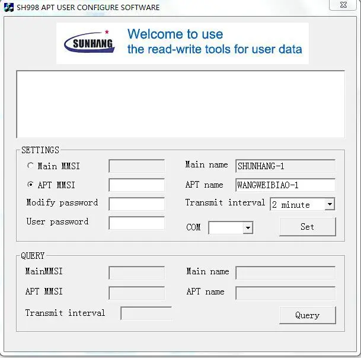Click the 'Welcome to use' banner text
The width and height of the screenshot is (361, 358).
(x=175, y=34)
